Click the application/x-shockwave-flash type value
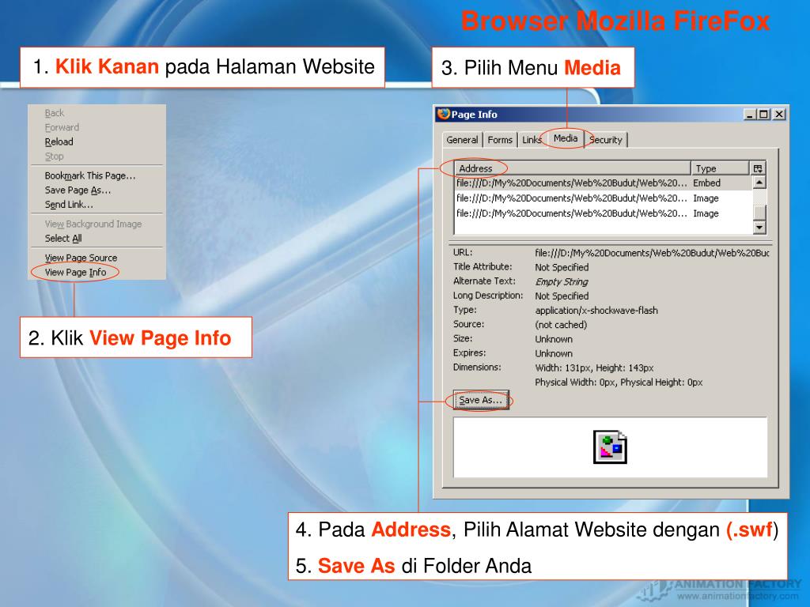This screenshot has height=607, width=810. coord(596,310)
